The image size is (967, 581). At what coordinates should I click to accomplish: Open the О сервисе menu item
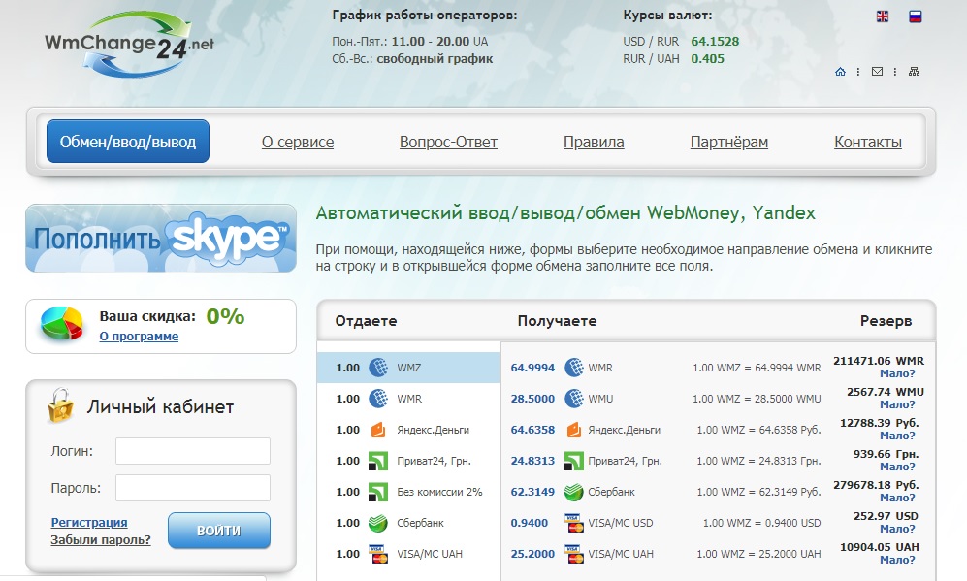click(298, 143)
